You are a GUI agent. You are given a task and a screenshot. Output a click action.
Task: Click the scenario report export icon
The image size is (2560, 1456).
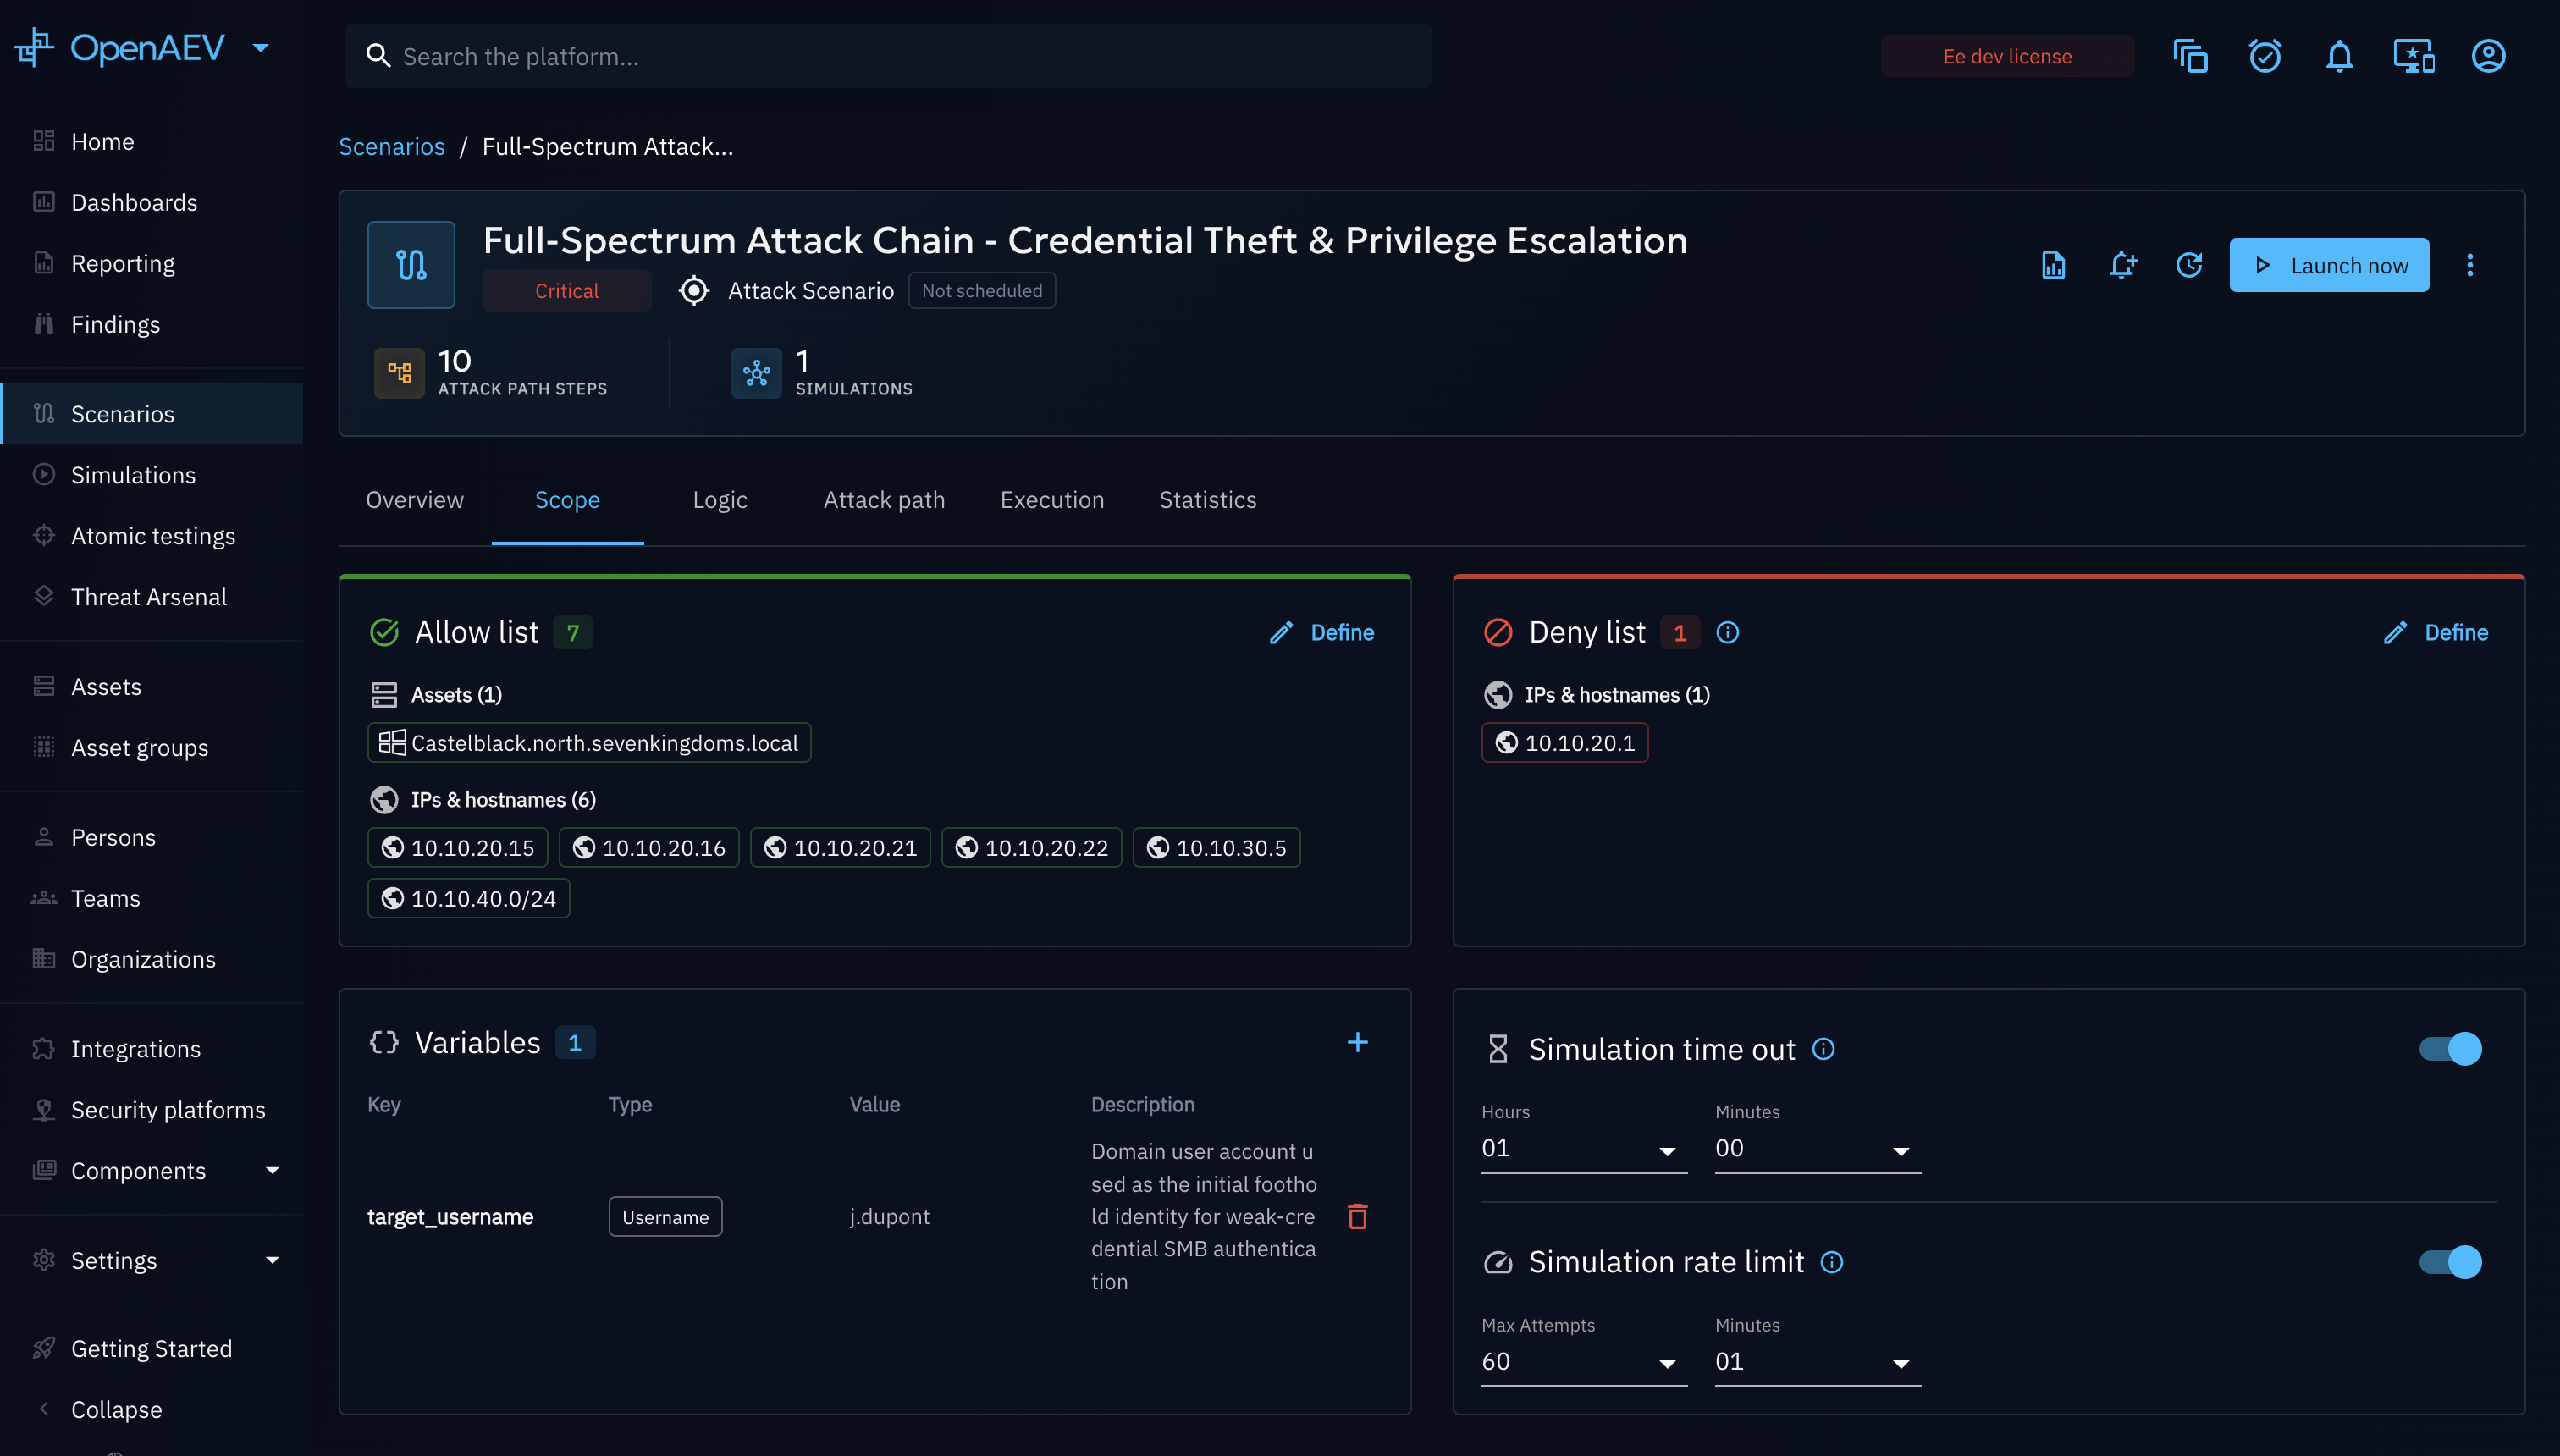tap(2053, 265)
